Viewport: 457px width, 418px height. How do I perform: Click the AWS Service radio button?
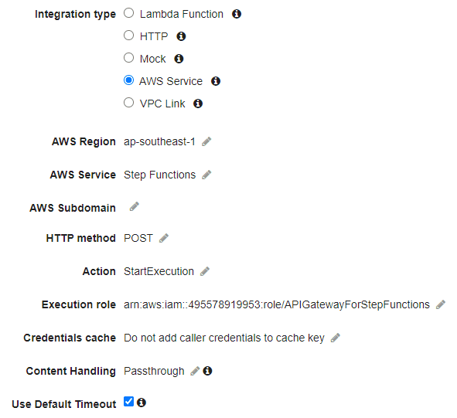pos(128,80)
